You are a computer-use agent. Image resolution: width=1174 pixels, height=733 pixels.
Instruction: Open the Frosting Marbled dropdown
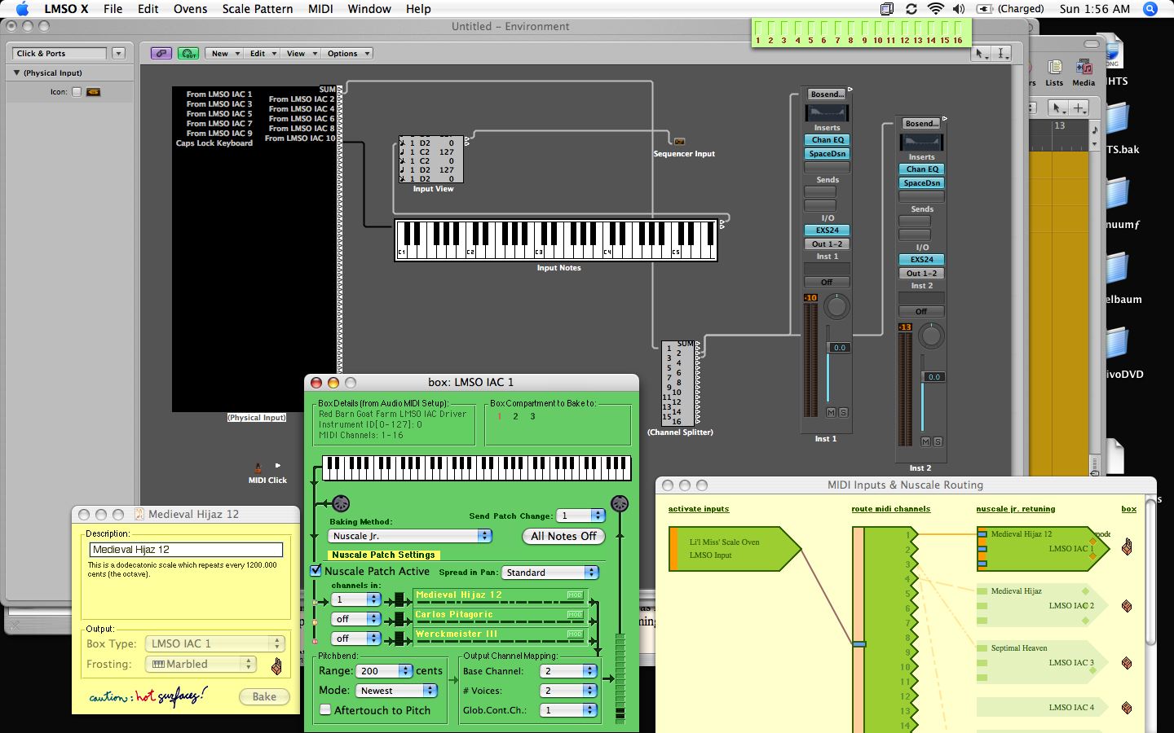coord(201,665)
